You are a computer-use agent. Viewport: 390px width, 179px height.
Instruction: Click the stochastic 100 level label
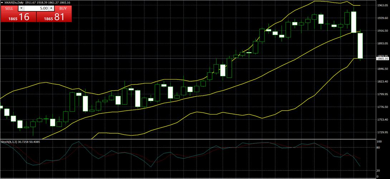(x=379, y=142)
